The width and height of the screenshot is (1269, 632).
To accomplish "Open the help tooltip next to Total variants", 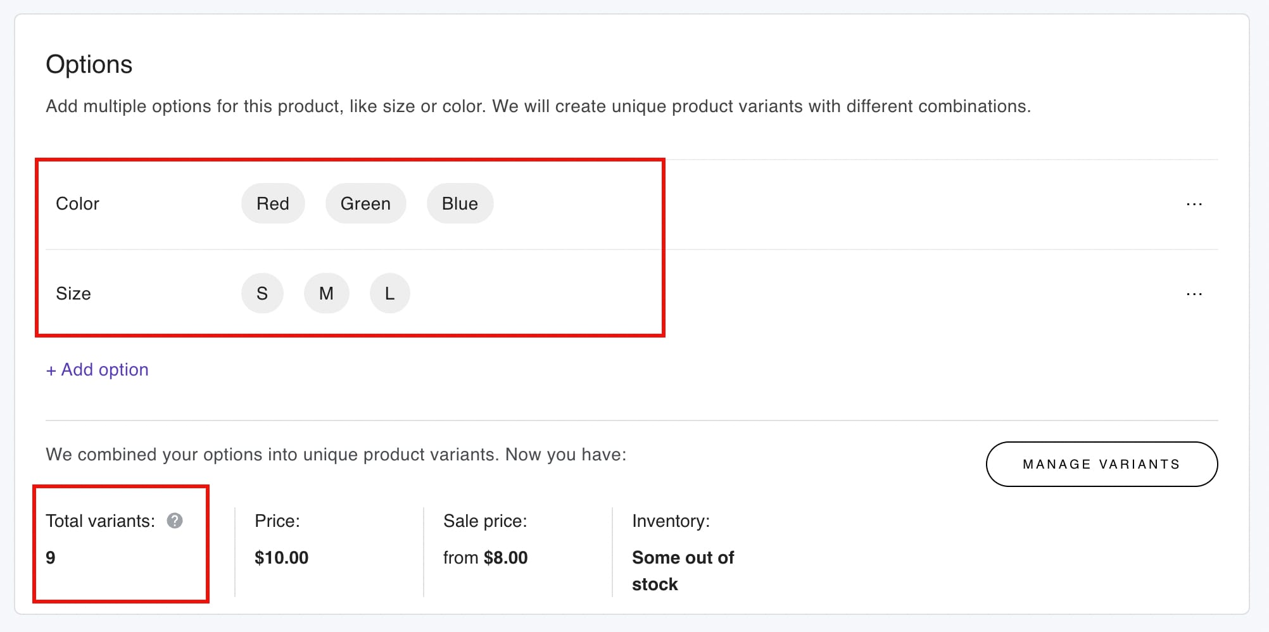I will tap(175, 521).
